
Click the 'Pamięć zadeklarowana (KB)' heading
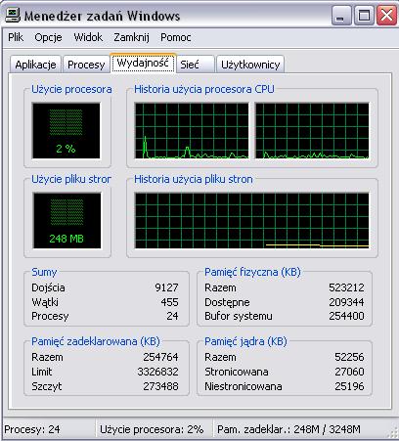pos(96,341)
